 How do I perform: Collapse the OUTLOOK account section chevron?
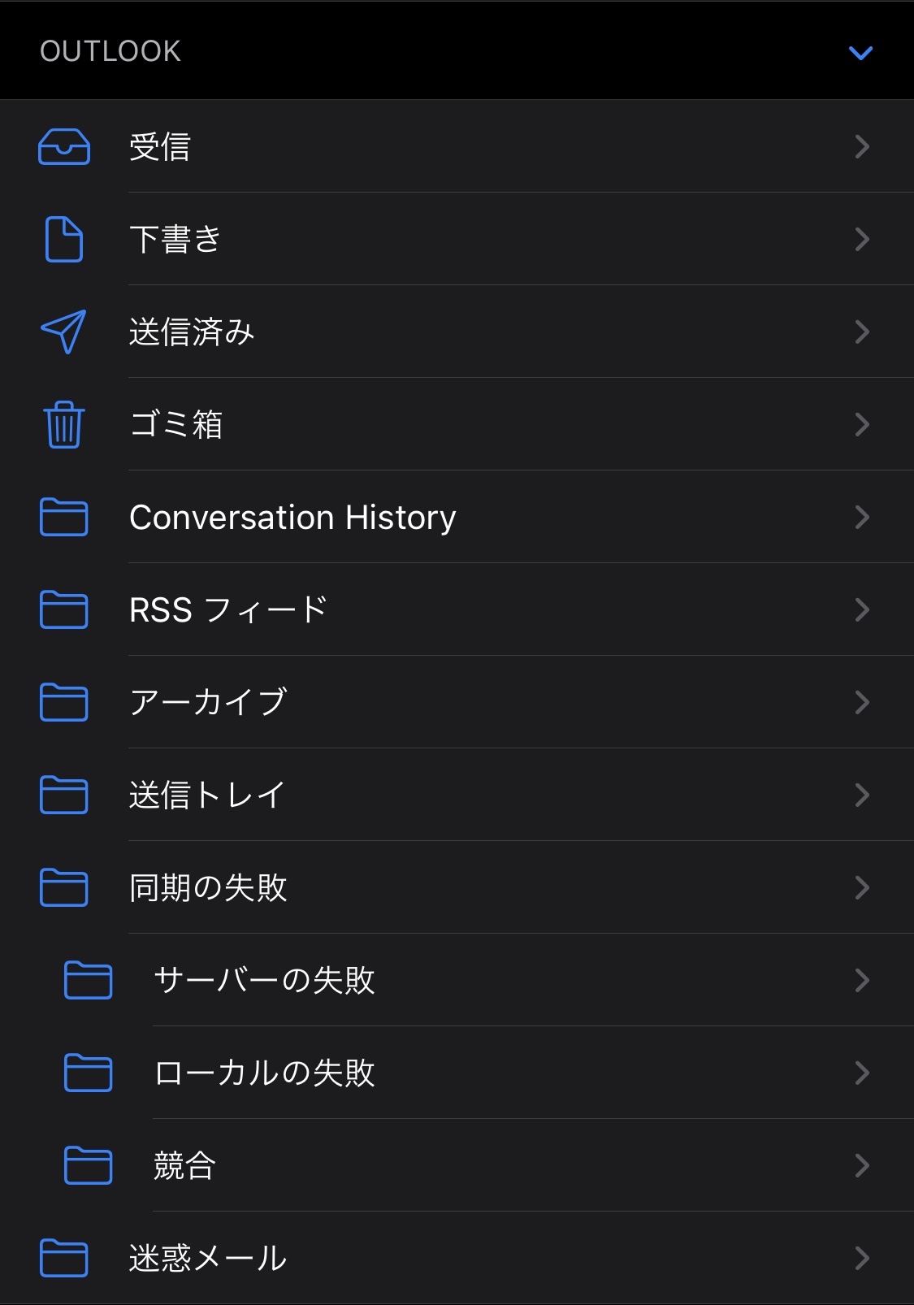[x=860, y=53]
